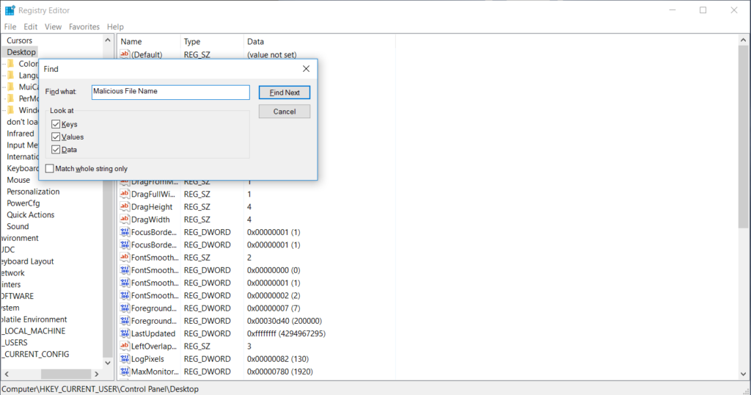
Task: Select the Personalization tree key
Action: click(x=33, y=192)
